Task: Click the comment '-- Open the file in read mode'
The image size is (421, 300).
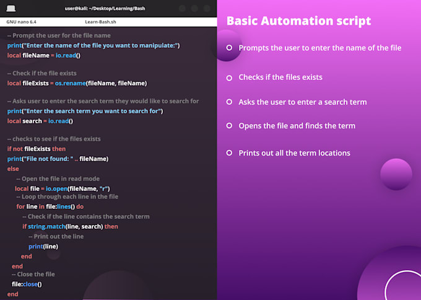Action: (x=58, y=179)
